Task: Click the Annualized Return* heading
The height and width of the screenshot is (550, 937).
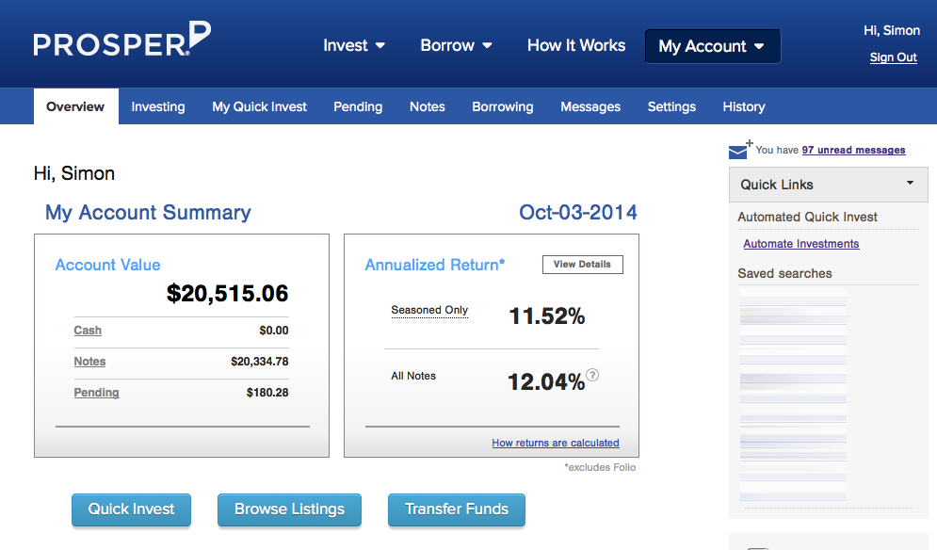Action: [435, 265]
